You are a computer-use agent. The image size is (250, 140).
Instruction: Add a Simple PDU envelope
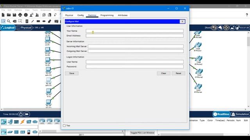coord(56,21)
